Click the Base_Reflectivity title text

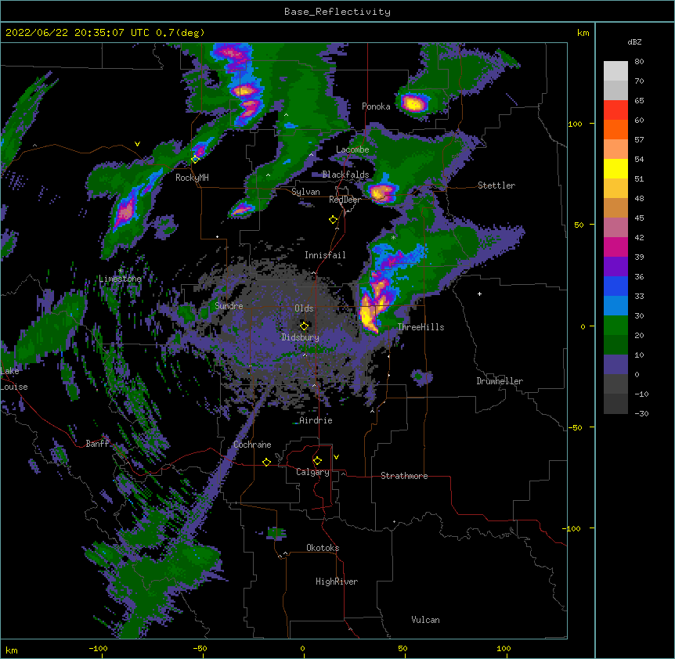(x=337, y=12)
